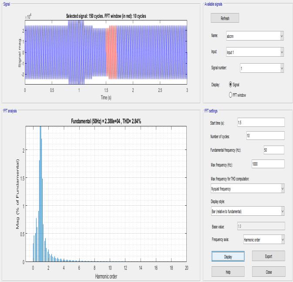This screenshot has width=293, height=282.
Task: Click the Max frequency field
Action: click(268, 164)
